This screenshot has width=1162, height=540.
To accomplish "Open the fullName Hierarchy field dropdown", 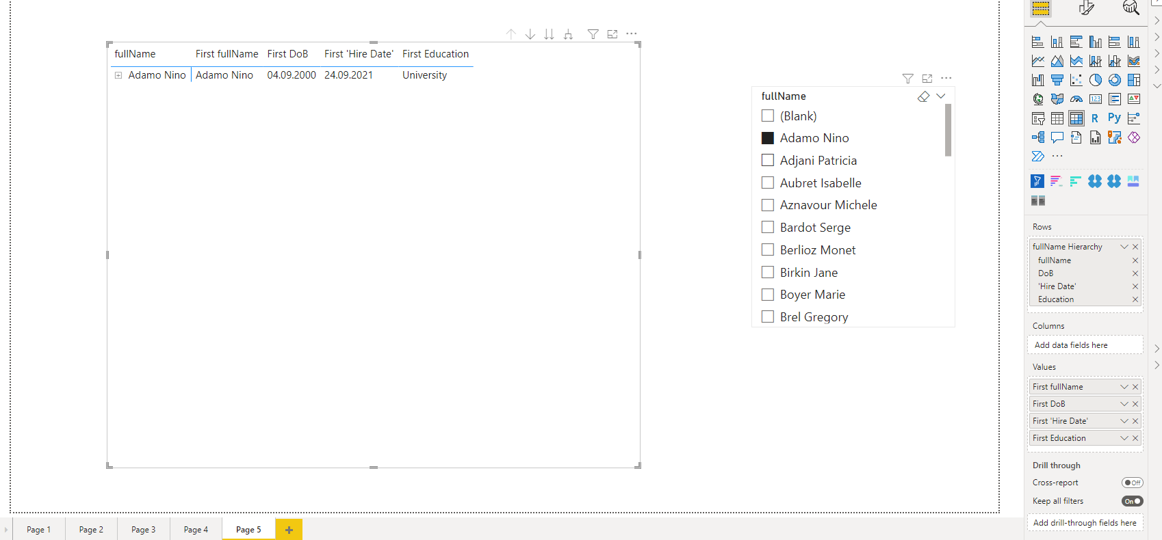I will click(x=1124, y=247).
